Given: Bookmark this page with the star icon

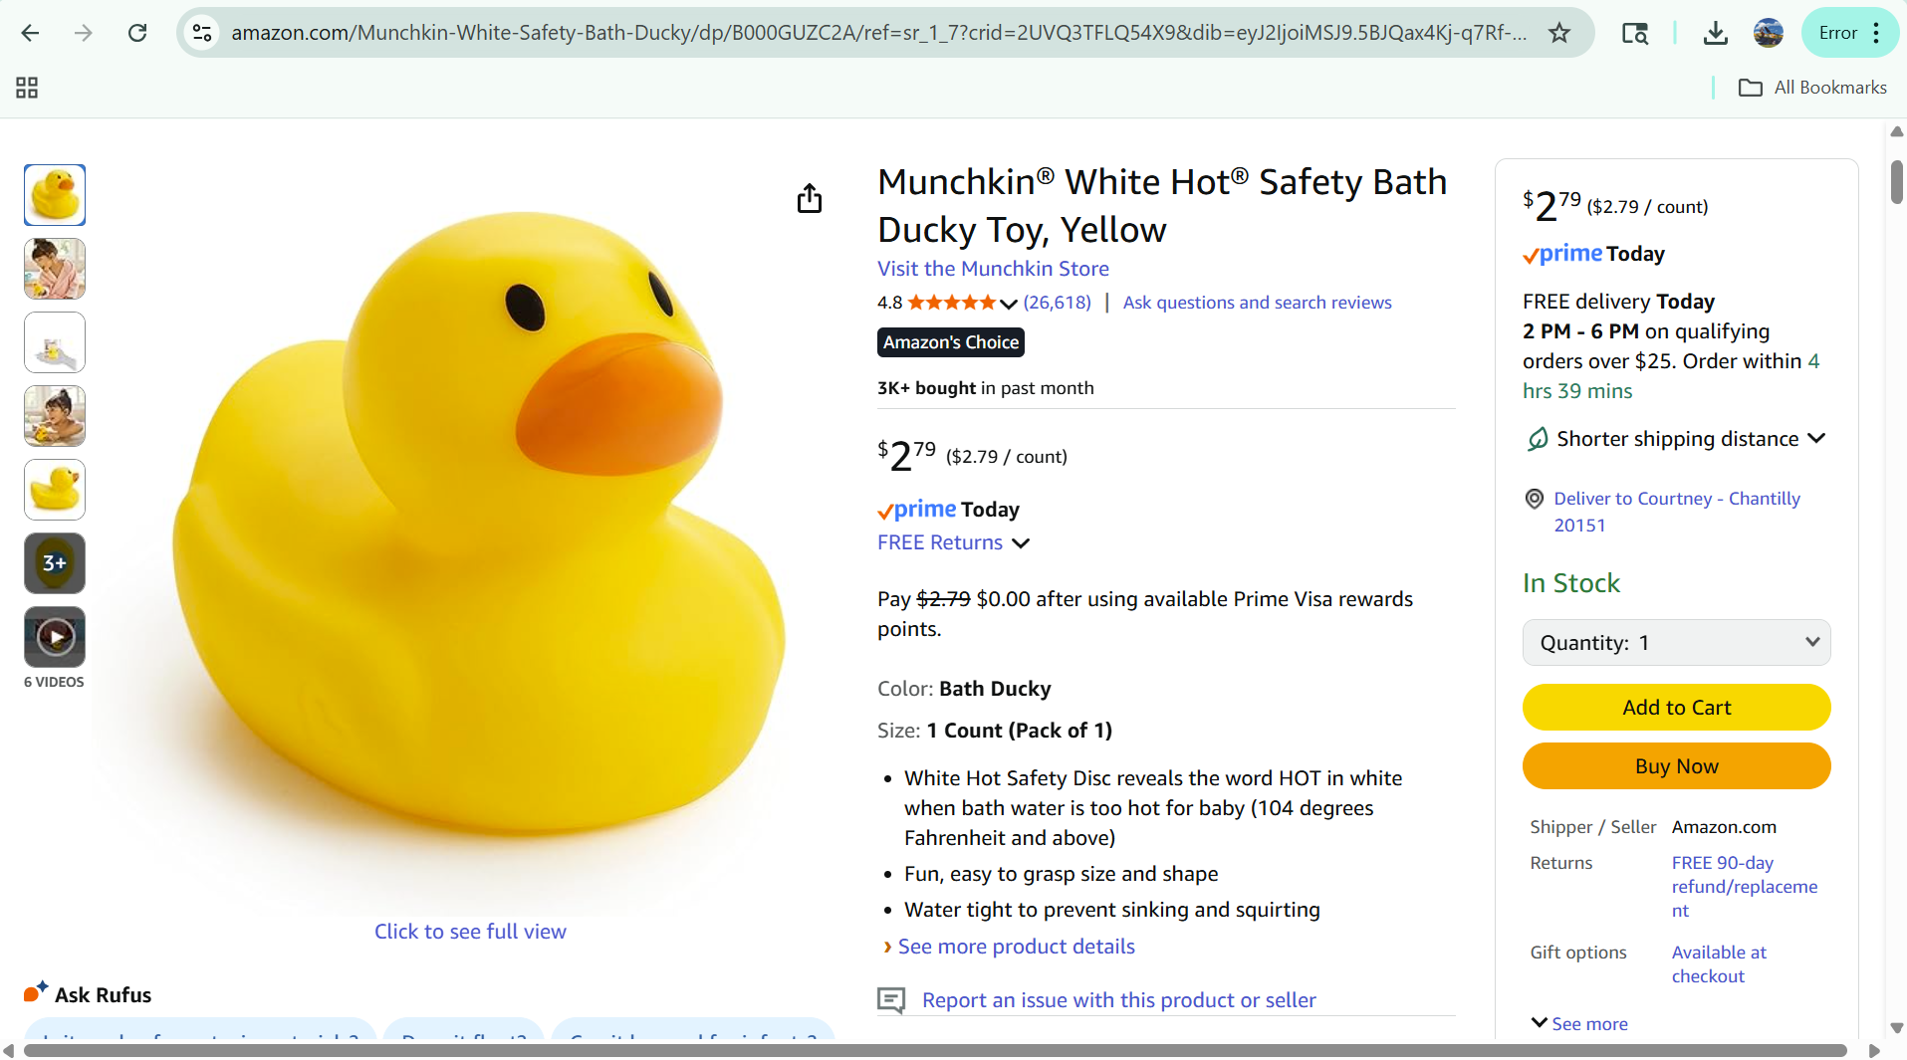Looking at the screenshot, I should point(1559,33).
